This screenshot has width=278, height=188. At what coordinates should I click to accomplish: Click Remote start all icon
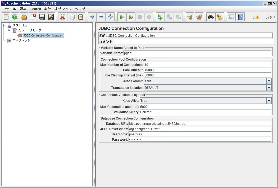(160, 17)
